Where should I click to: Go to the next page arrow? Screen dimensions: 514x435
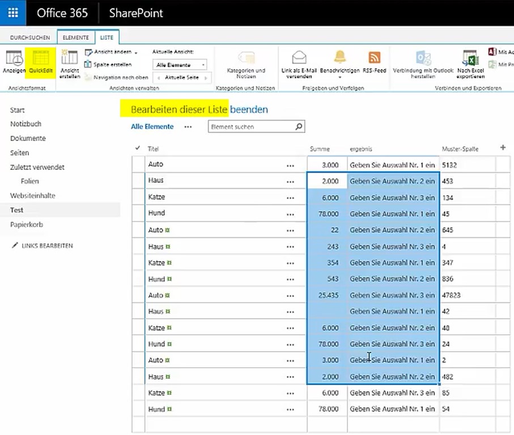pyautogui.click(x=206, y=78)
